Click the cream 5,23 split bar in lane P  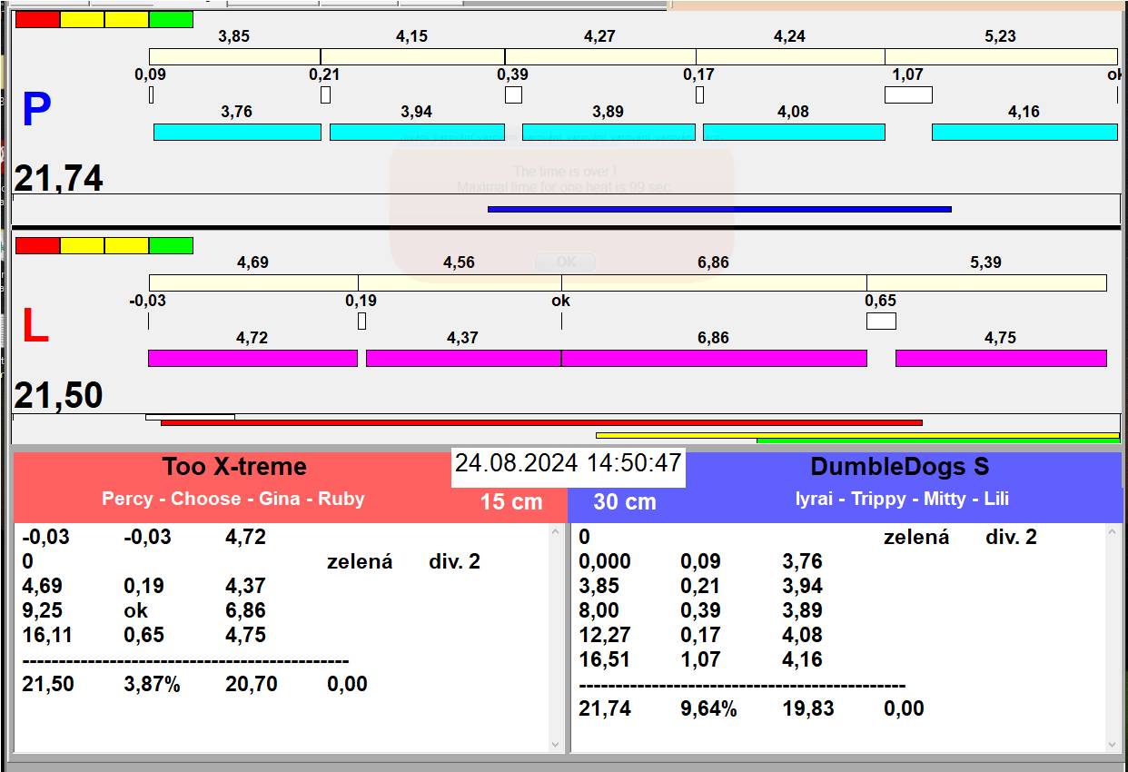[x=1001, y=56]
